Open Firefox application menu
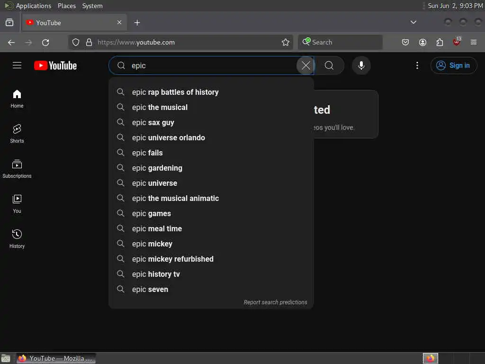Image resolution: width=485 pixels, height=364 pixels. [474, 42]
